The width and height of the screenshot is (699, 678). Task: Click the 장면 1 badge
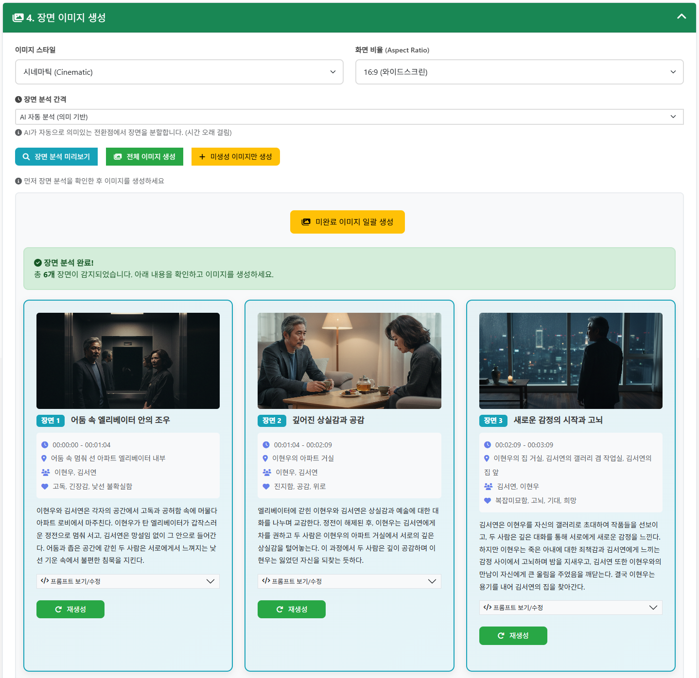coord(51,421)
